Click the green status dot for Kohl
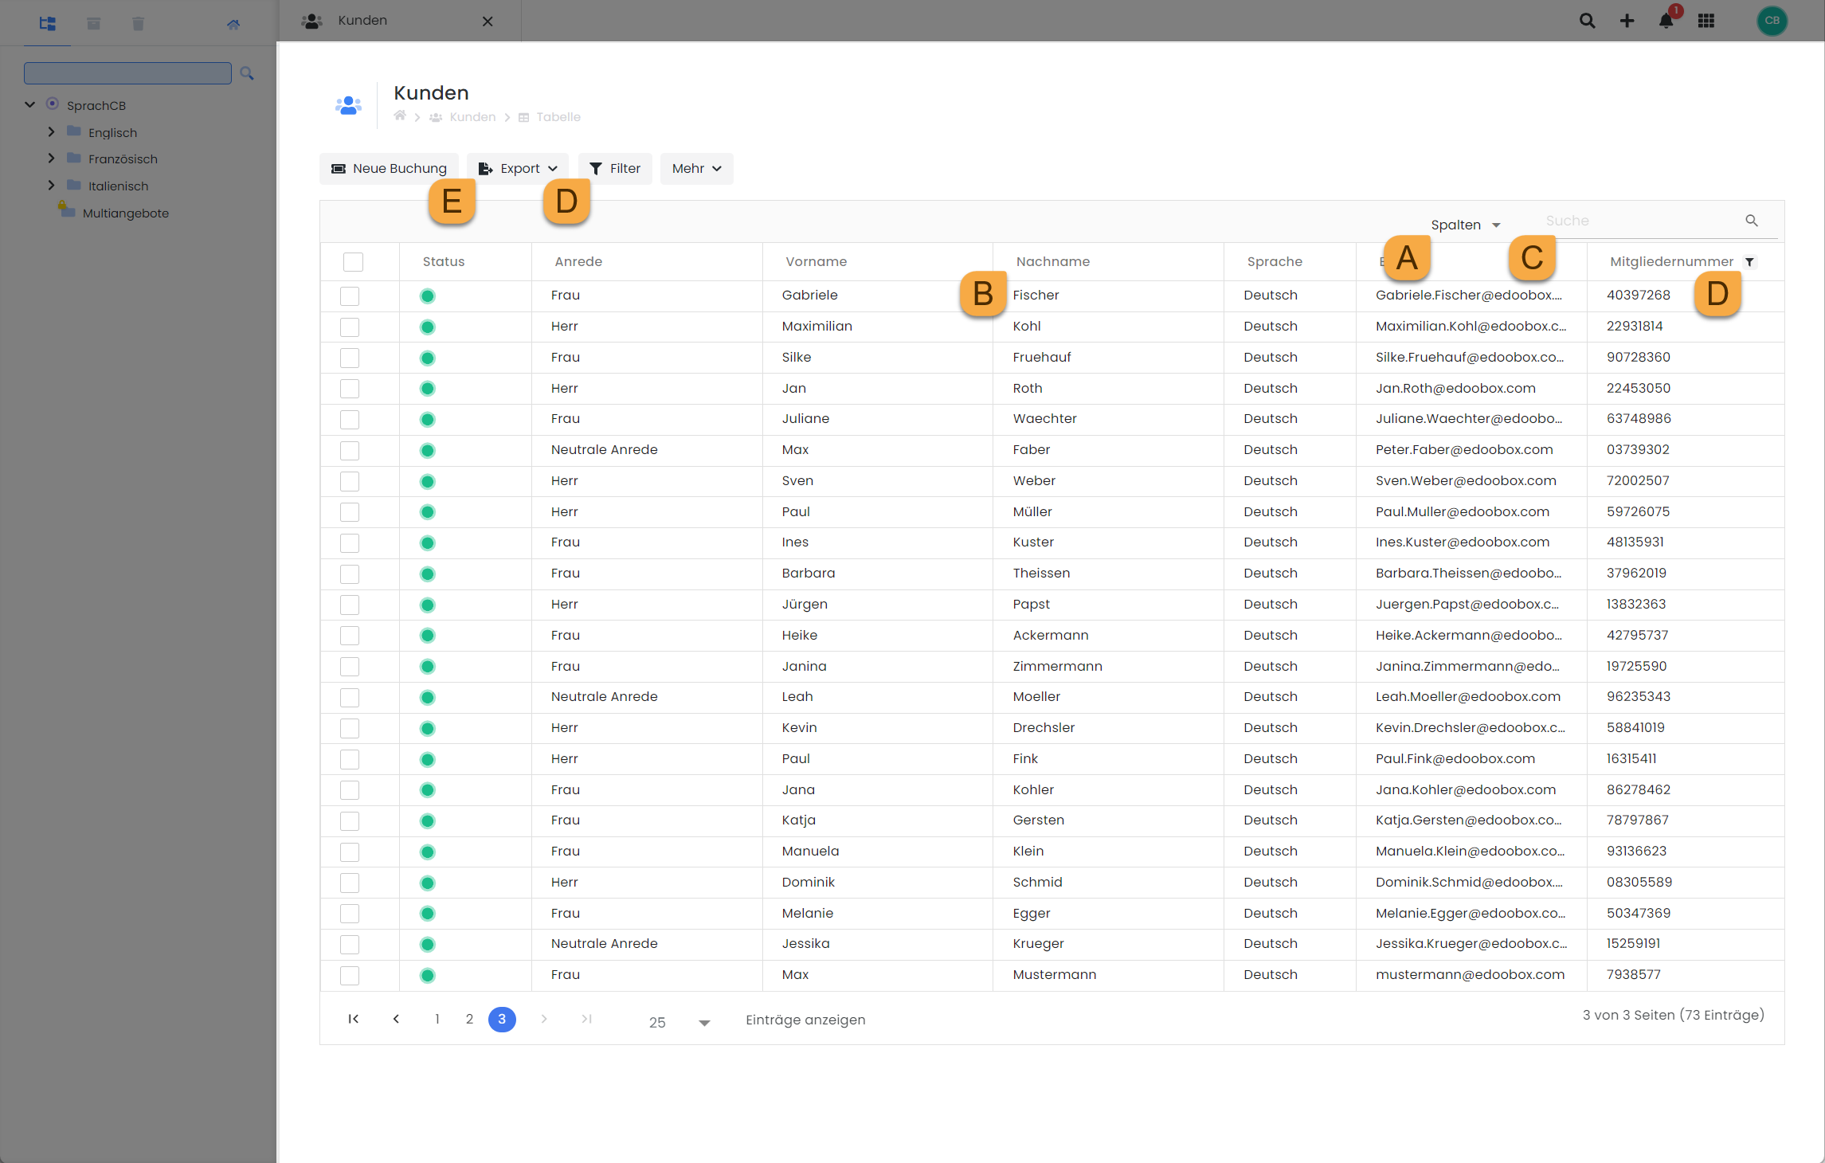This screenshot has height=1163, width=1825. (x=428, y=327)
